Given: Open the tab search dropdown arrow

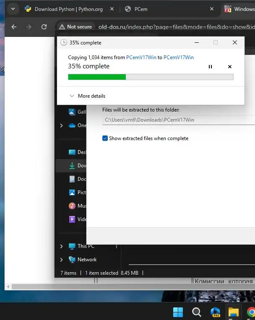Looking at the screenshot, I should [x=13, y=9].
